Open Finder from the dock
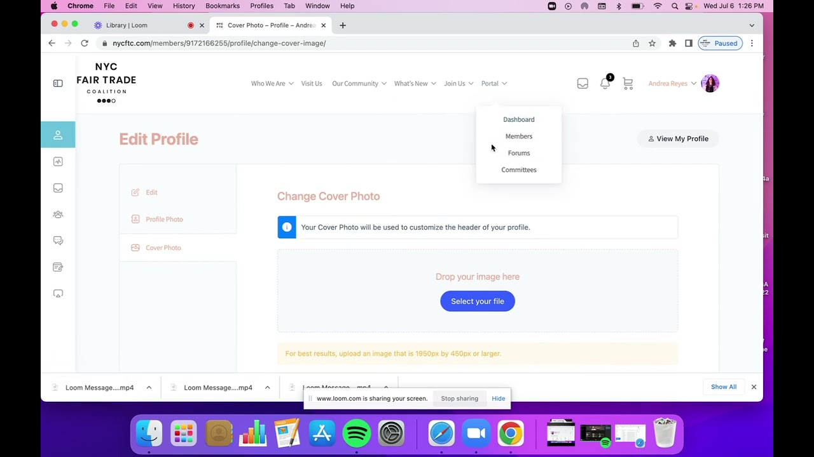Viewport: 814px width, 457px height. coord(149,434)
